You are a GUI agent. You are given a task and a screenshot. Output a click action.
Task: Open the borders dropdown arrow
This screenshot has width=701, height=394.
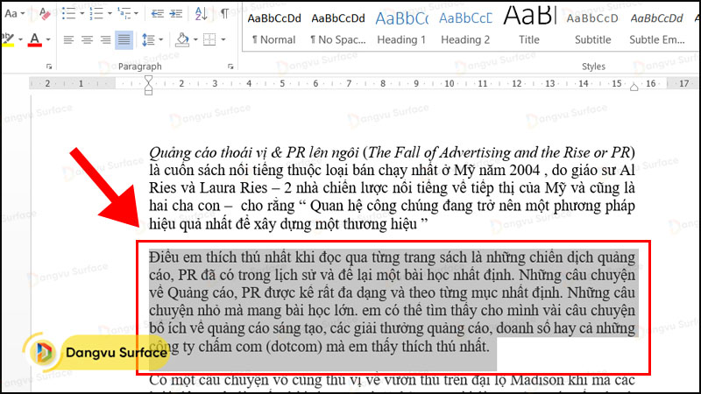point(223,39)
